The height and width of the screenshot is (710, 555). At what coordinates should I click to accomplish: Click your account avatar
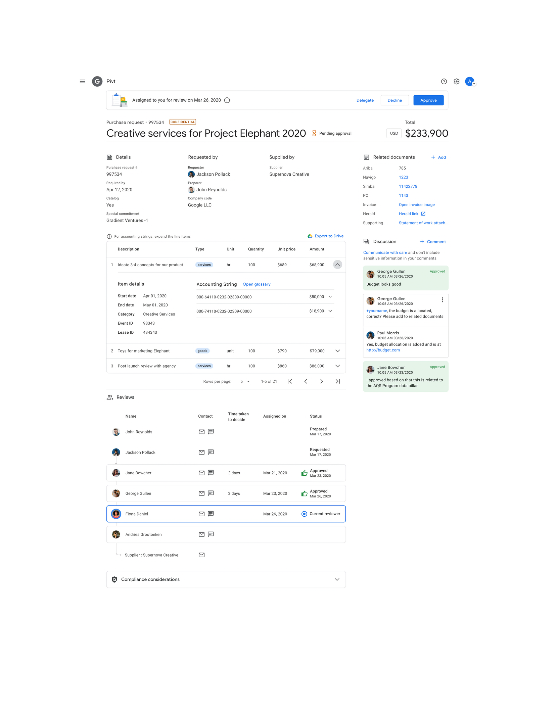tap(470, 81)
